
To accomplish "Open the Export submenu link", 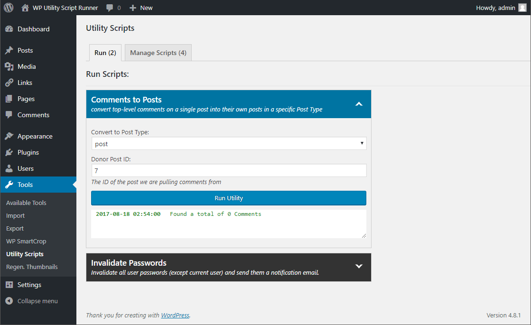I will (x=15, y=229).
